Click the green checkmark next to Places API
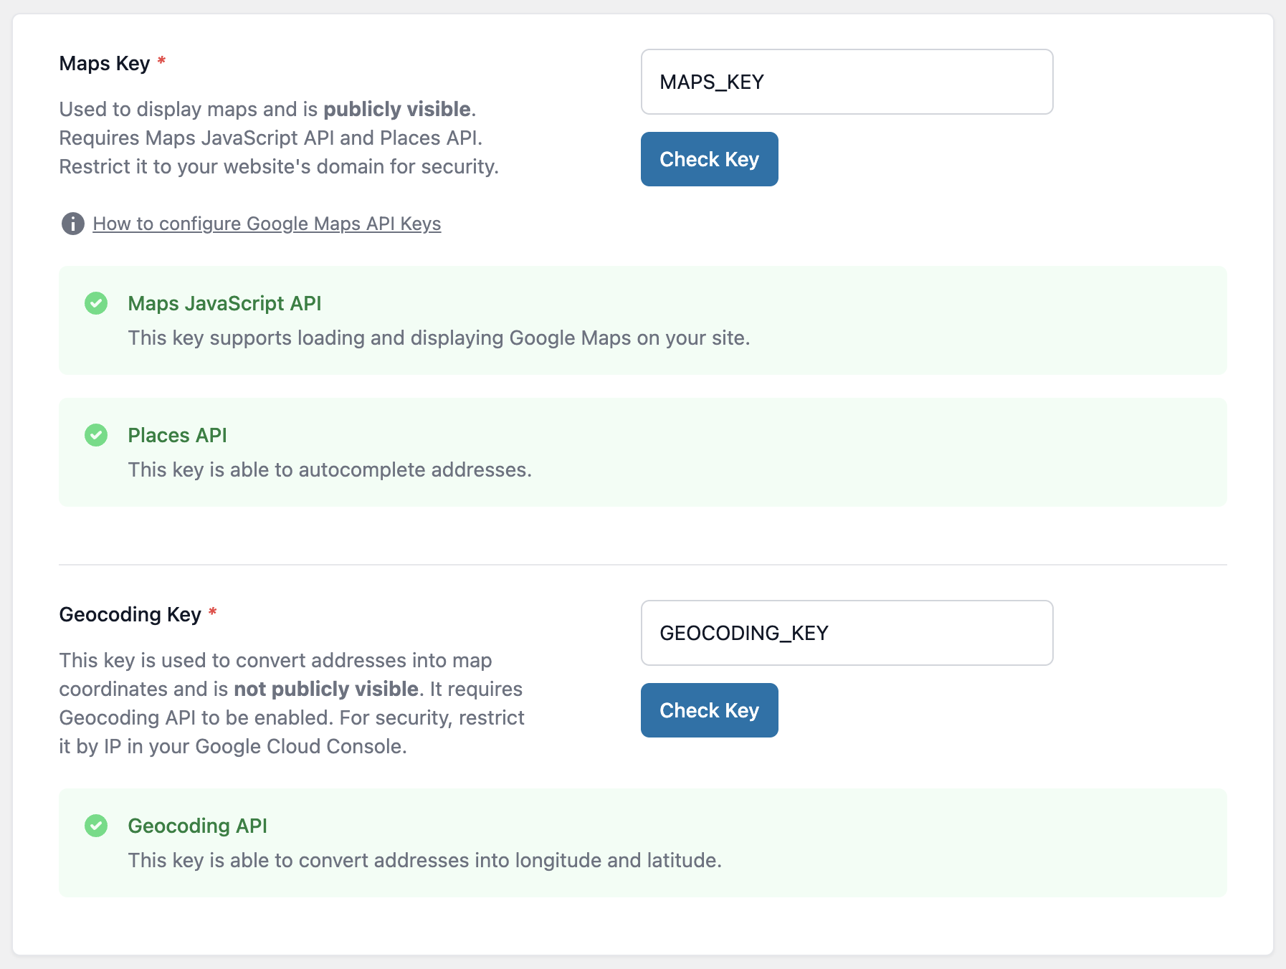Image resolution: width=1286 pixels, height=969 pixels. click(96, 435)
